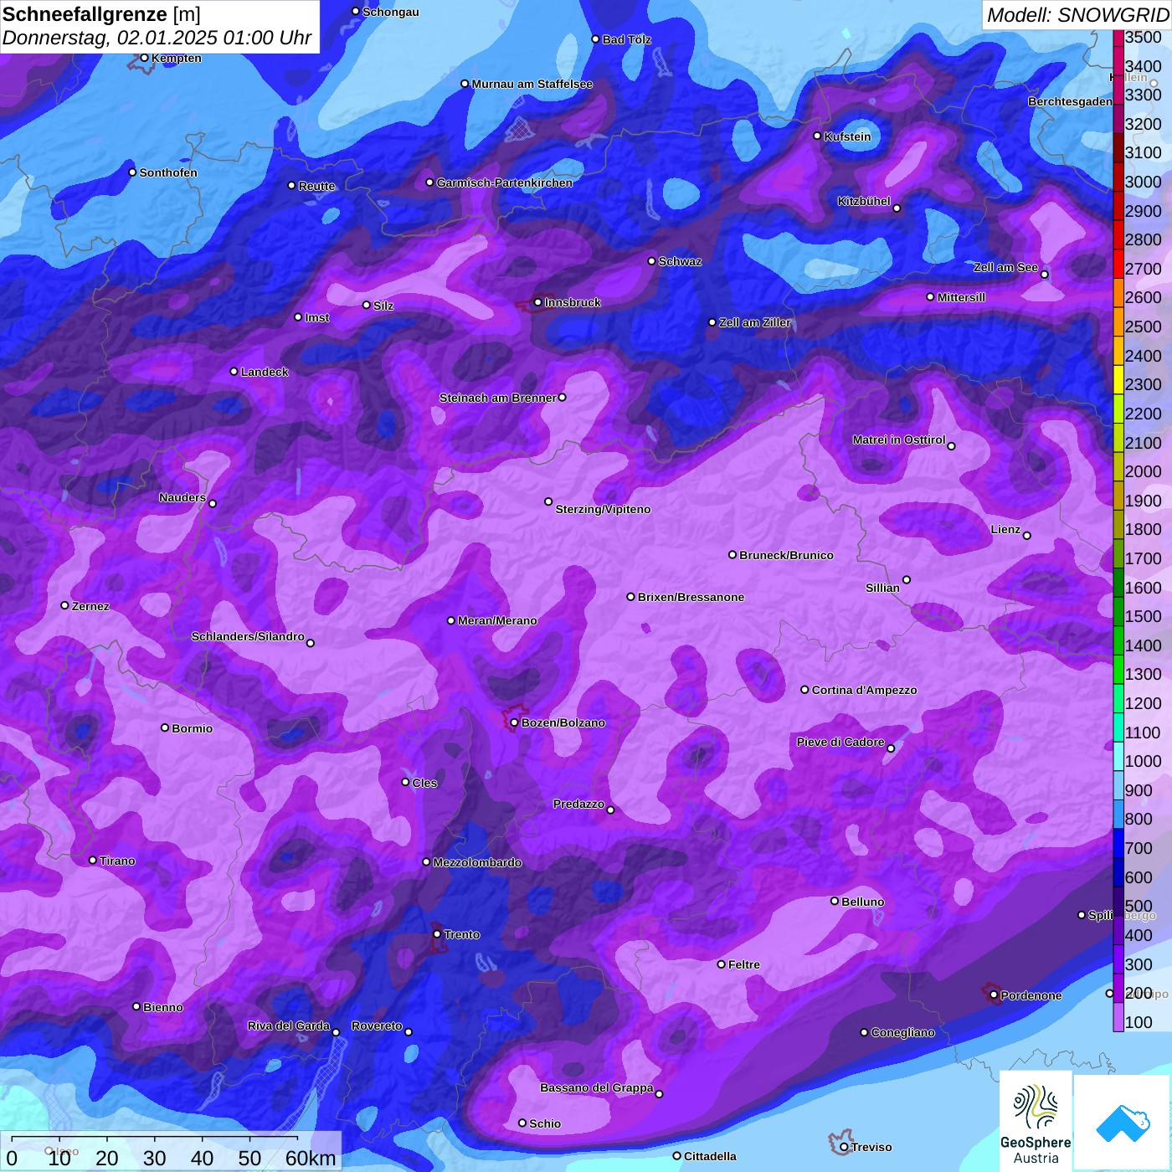Click the 'Bassano del Grappa' label
Image resolution: width=1172 pixels, height=1172 pixels.
click(x=597, y=1087)
